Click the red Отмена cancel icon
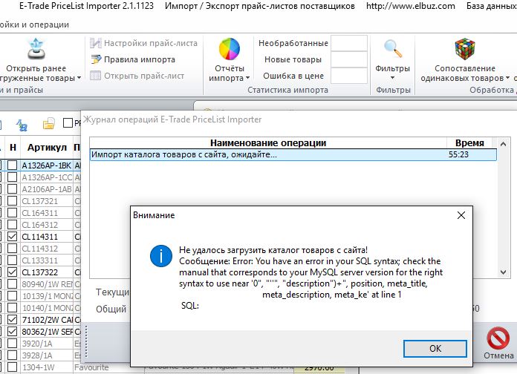 click(498, 338)
